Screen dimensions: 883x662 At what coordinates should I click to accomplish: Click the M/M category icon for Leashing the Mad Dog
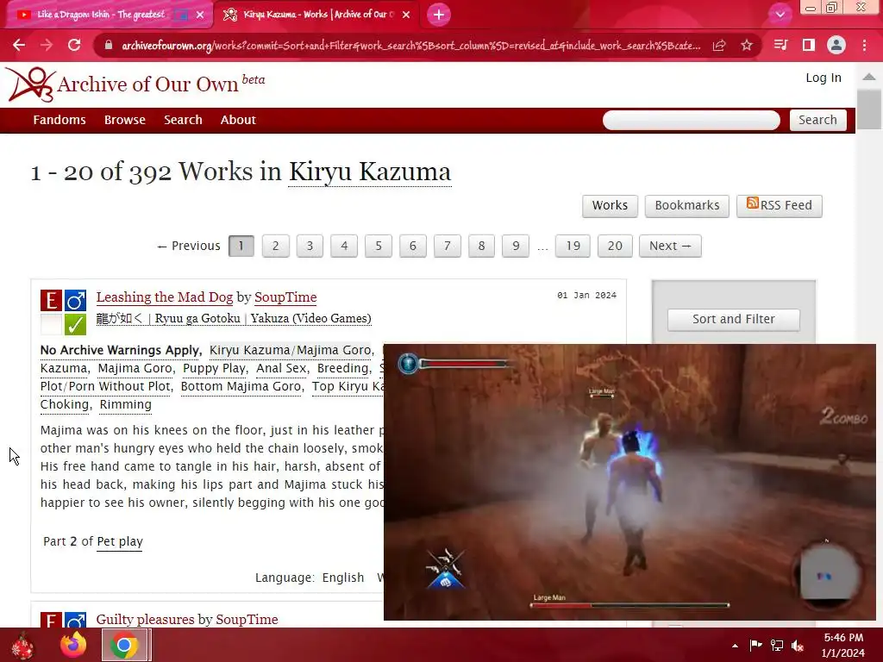tap(75, 301)
